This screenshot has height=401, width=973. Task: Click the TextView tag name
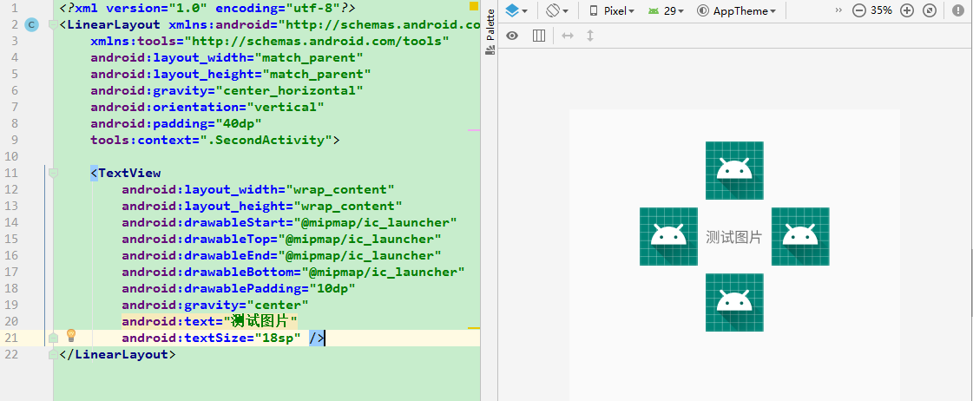coord(129,173)
